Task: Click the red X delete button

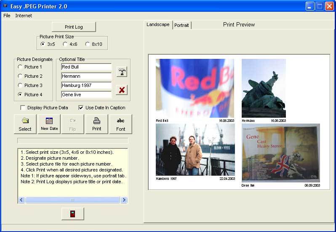Action: point(122,90)
